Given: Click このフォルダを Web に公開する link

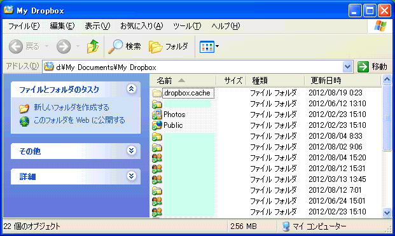Looking at the screenshot, I should (80, 120).
